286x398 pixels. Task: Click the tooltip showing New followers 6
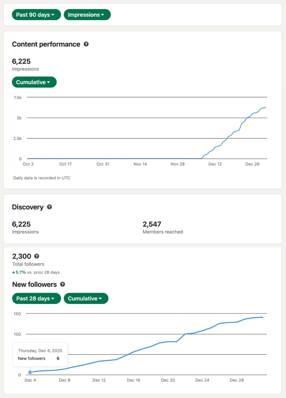tap(40, 355)
